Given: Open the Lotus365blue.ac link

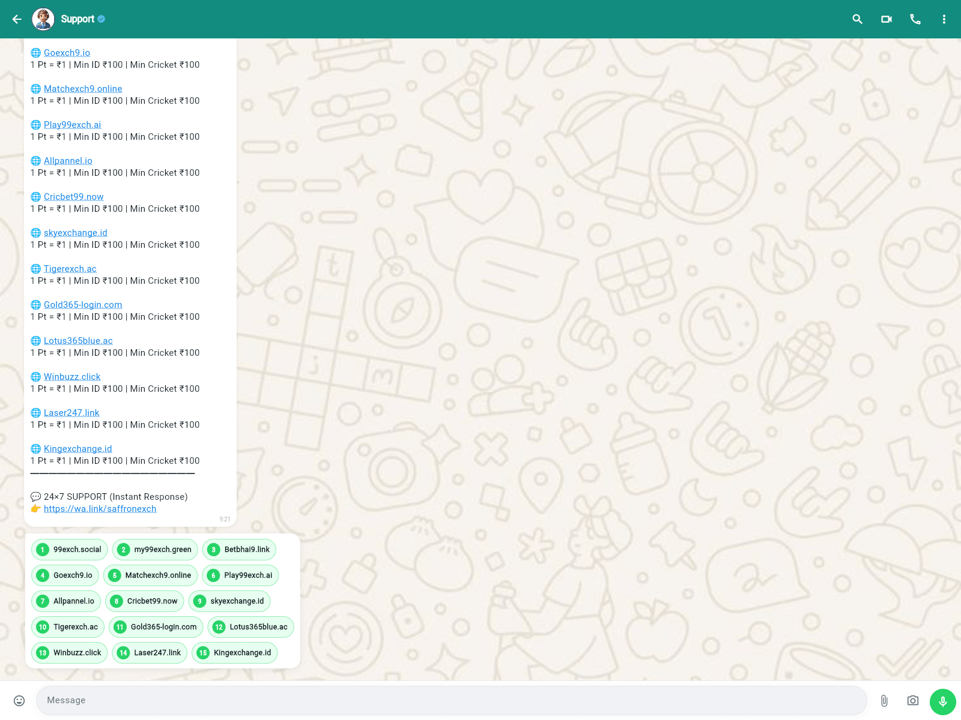Looking at the screenshot, I should [x=78, y=341].
